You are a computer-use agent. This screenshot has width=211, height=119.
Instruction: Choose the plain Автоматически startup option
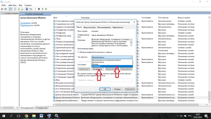pyautogui.click(x=112, y=62)
